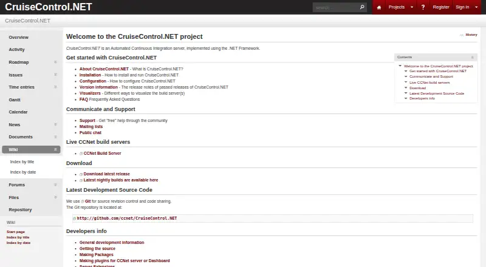Open the external icon beside the Git link
This screenshot has width=486, height=267.
(83, 201)
